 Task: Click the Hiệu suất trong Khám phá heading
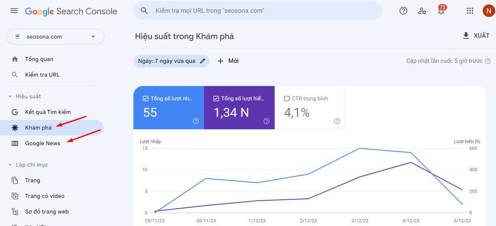tap(185, 36)
